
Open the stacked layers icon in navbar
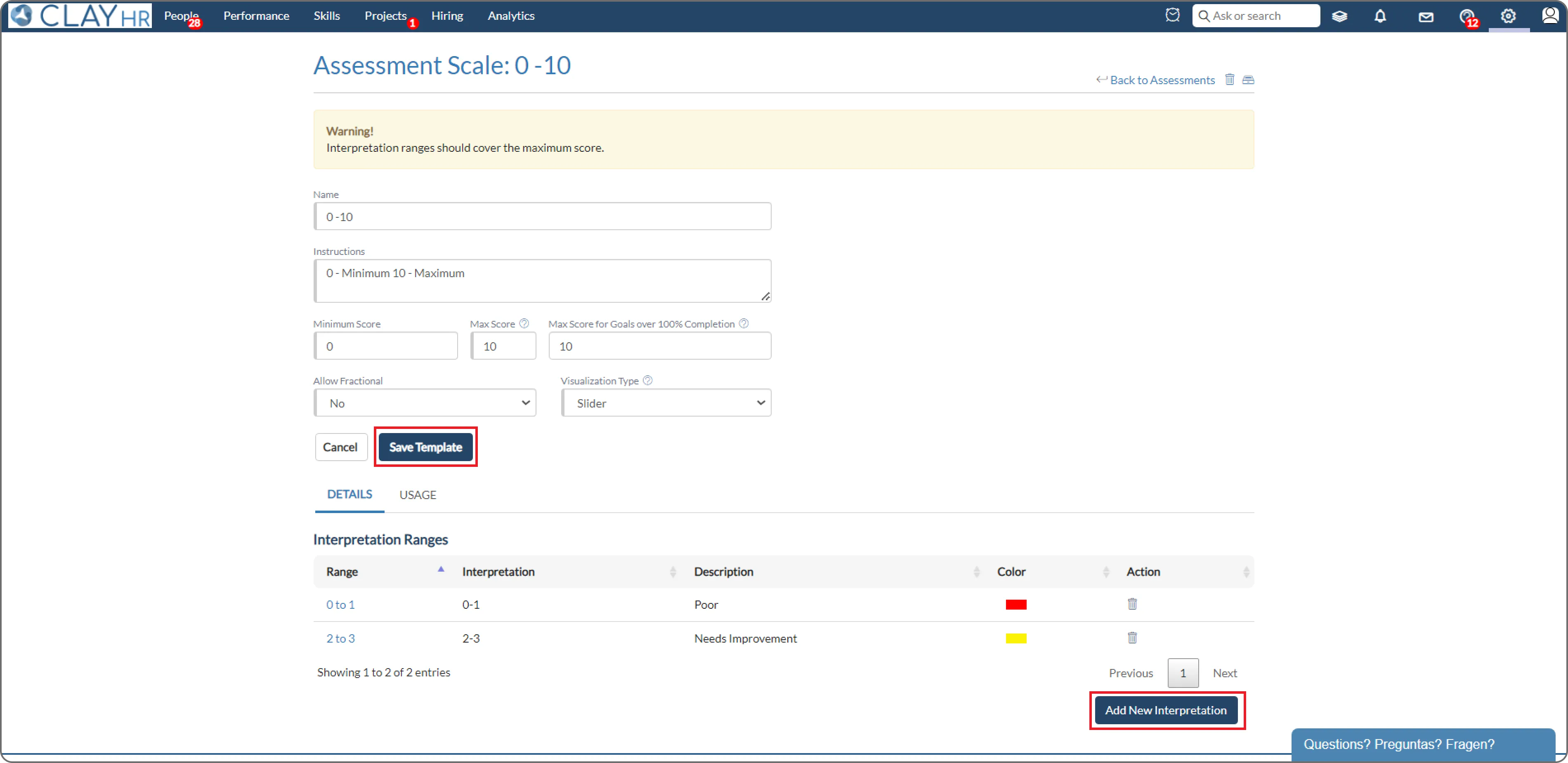click(x=1339, y=16)
